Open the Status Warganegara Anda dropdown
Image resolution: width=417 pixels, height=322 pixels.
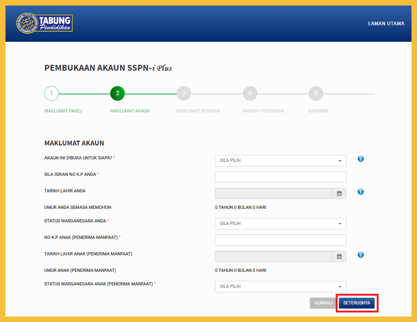280,223
